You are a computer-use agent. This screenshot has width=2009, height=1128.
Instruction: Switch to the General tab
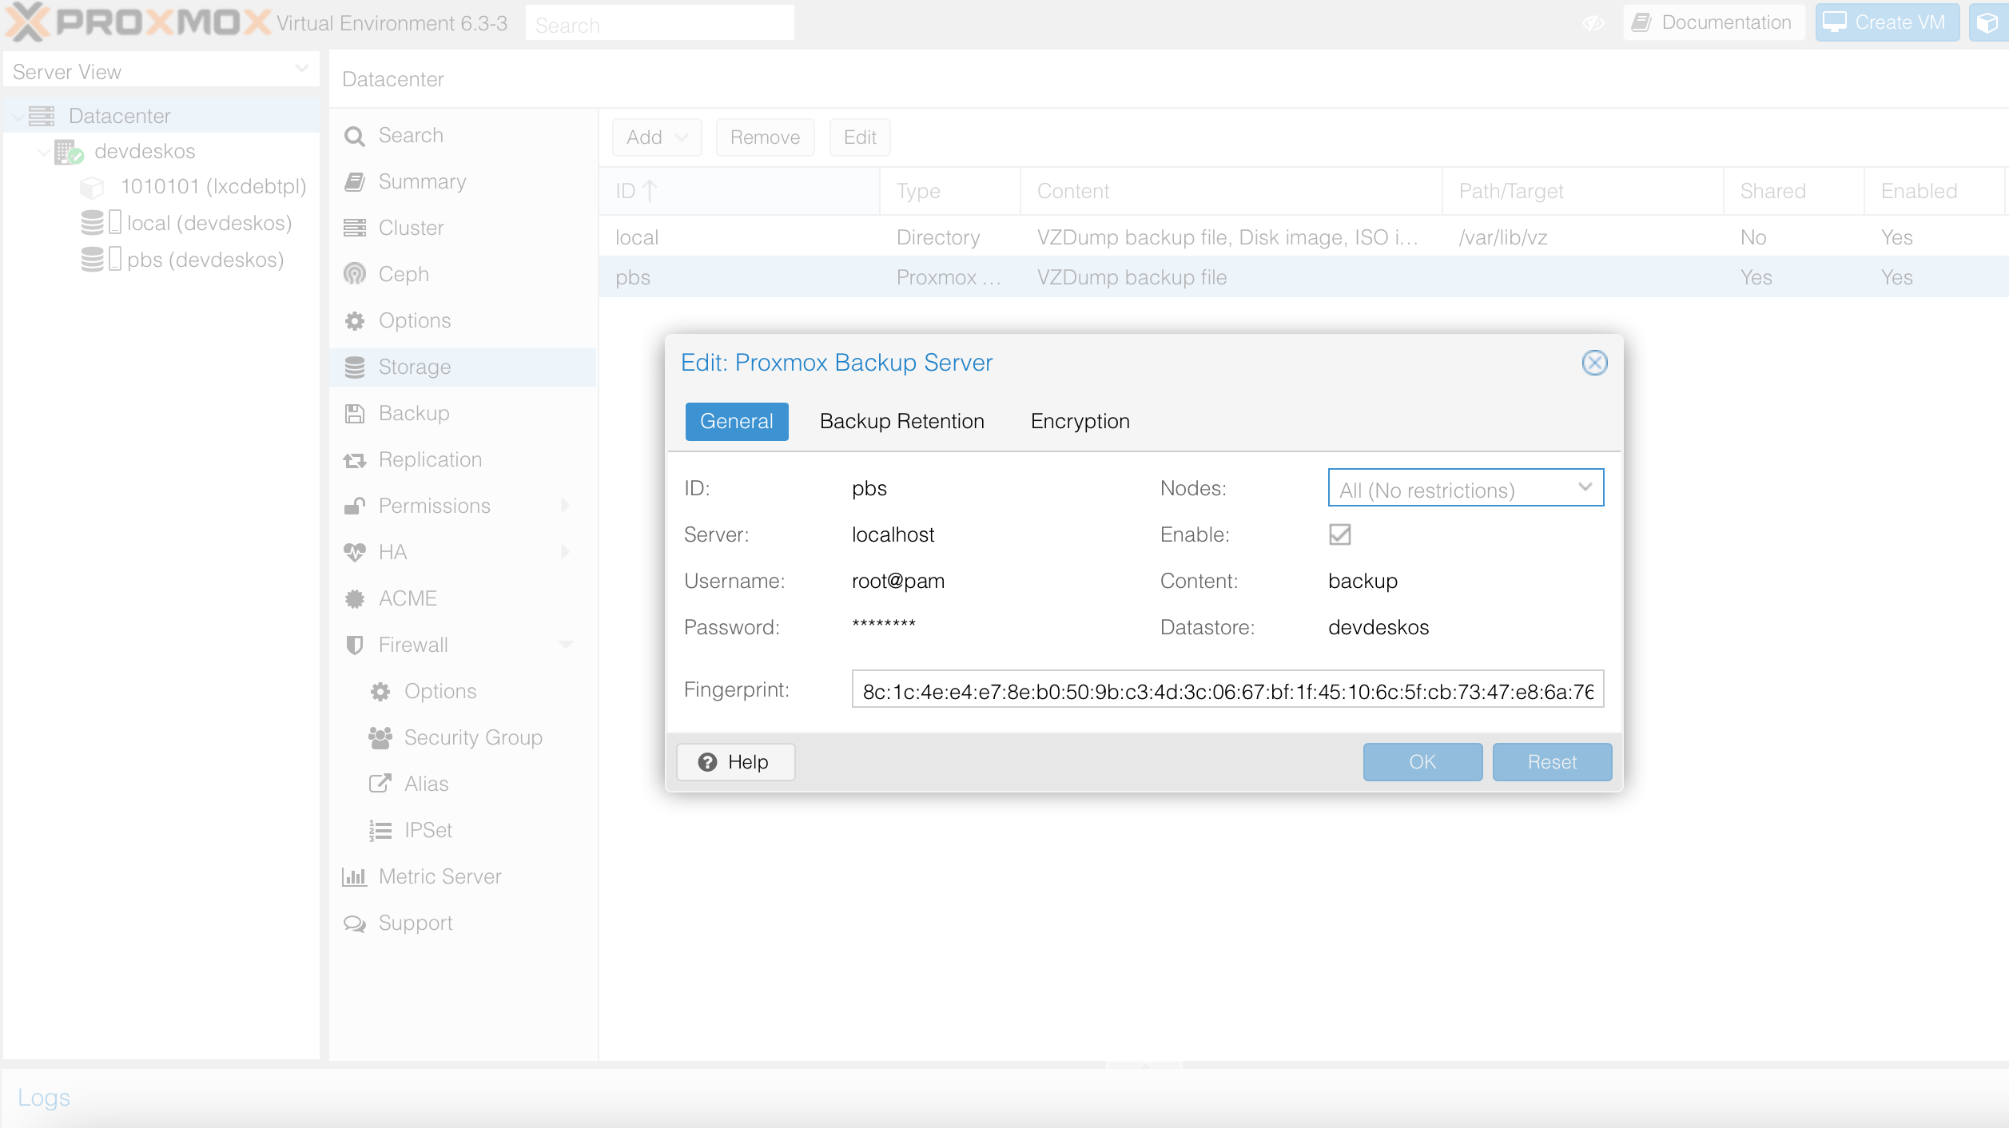point(737,421)
